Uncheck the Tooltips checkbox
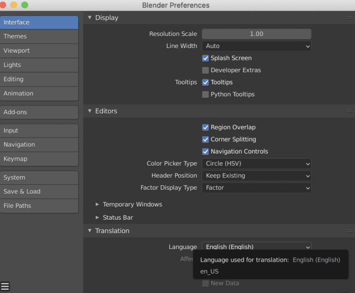Viewport: 355px width, 293px height. 205,82
